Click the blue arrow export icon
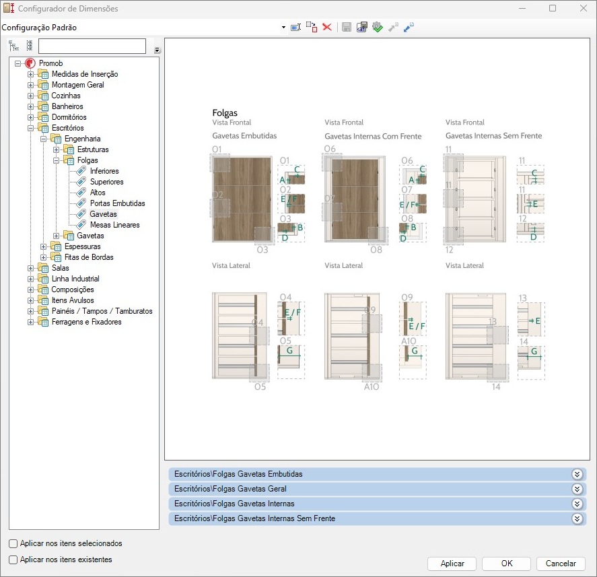The width and height of the screenshot is (597, 577). 409,27
